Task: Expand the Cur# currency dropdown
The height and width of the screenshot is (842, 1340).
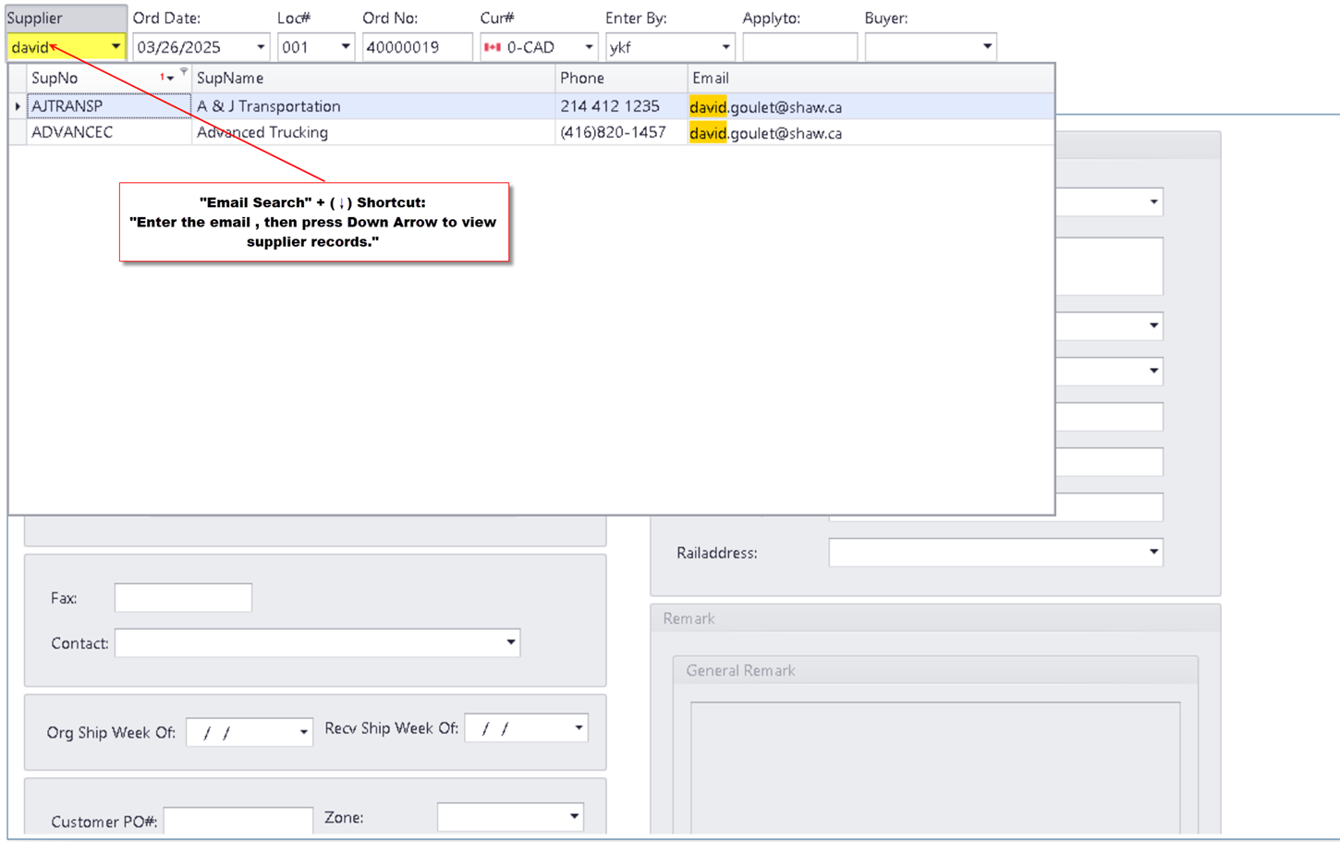Action: [x=589, y=46]
